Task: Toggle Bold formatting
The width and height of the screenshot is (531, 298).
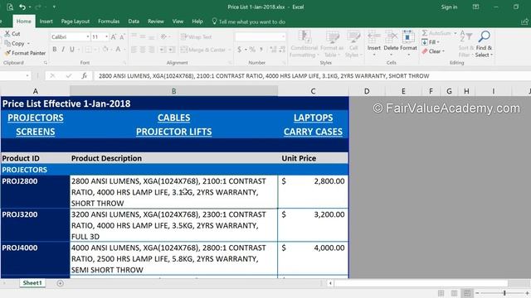Action: [x=55, y=50]
